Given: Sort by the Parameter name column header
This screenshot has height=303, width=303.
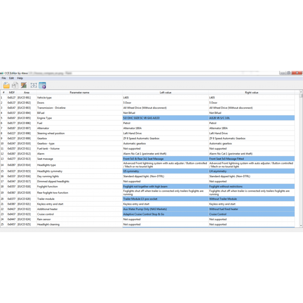Looking at the screenshot, I should tap(80, 92).
